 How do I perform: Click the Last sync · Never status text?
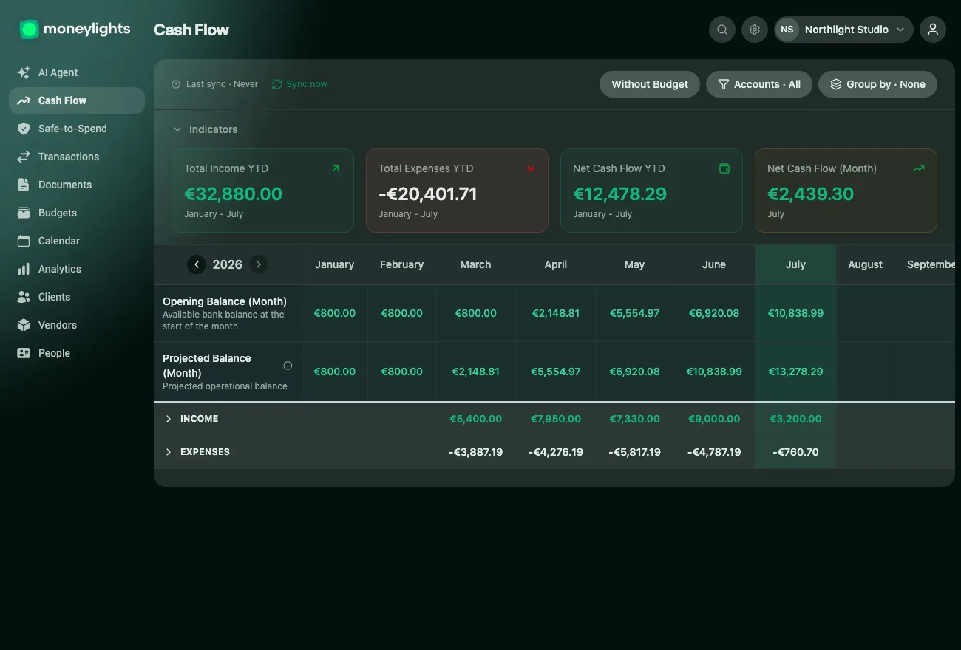[222, 84]
